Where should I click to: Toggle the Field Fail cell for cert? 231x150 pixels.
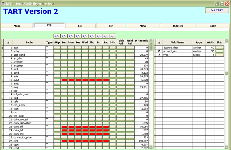pos(130,112)
